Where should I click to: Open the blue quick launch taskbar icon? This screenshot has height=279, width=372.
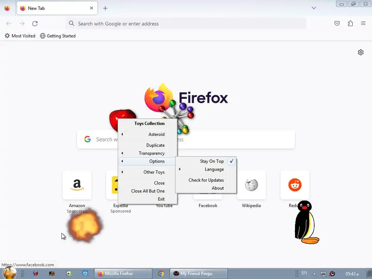(x=85, y=273)
